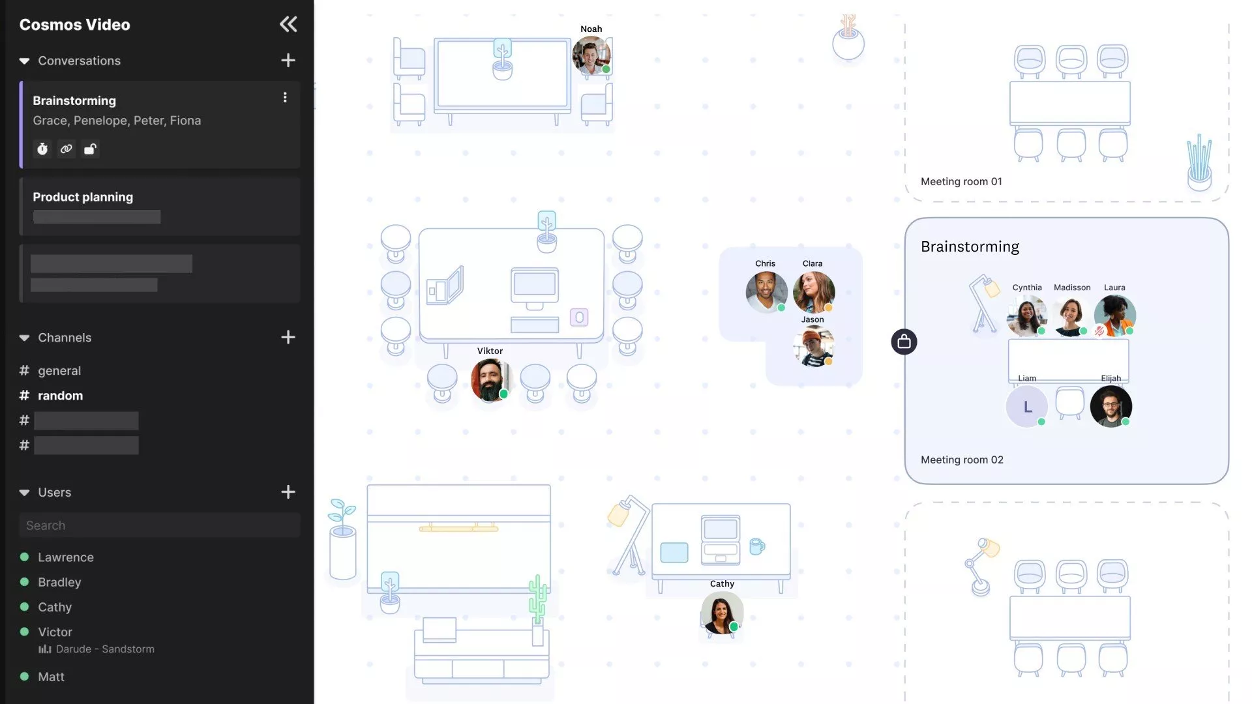The width and height of the screenshot is (1252, 704).
Task: Collapse the Users section
Action: click(24, 492)
